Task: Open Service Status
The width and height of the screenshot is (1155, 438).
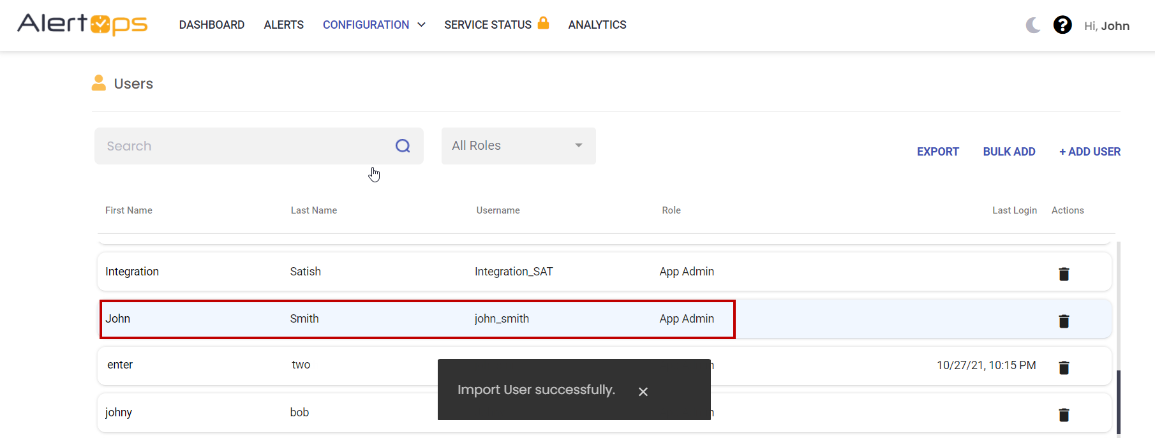Action: tap(488, 25)
